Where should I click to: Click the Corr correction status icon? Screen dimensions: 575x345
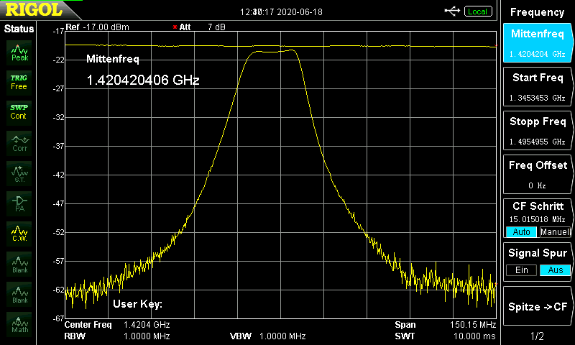[x=19, y=143]
